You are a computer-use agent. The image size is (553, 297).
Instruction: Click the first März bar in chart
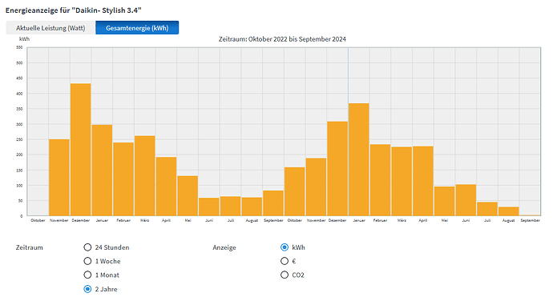click(x=145, y=176)
